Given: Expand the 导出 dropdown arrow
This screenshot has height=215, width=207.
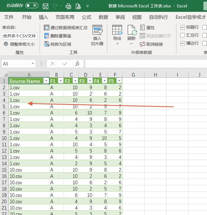Looking at the screenshot, I should point(117,44).
